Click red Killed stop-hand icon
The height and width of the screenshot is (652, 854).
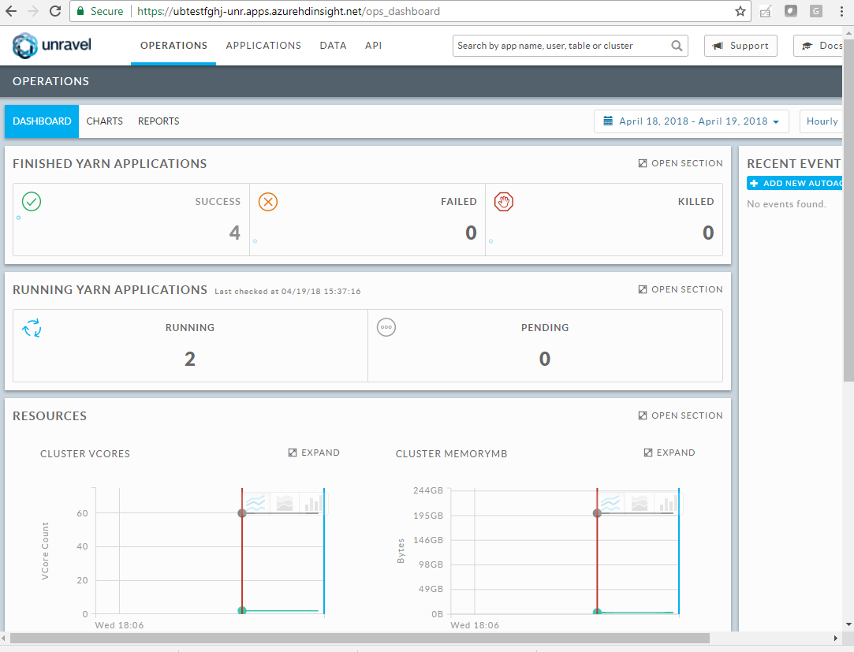(504, 202)
